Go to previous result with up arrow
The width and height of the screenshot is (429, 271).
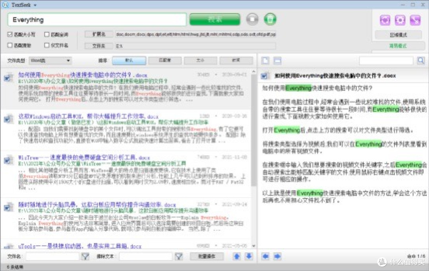pyautogui.click(x=237, y=257)
